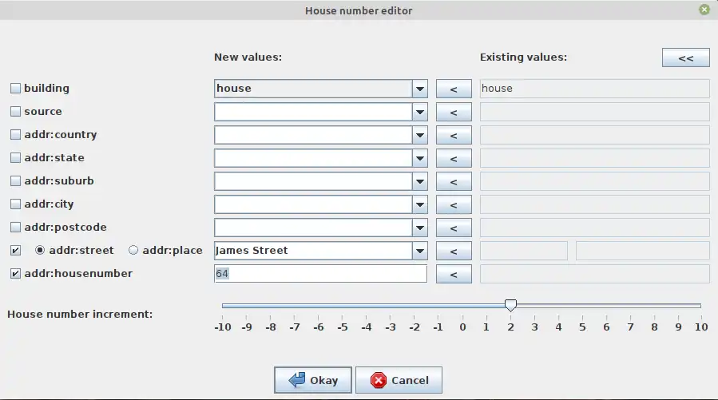The height and width of the screenshot is (400, 718).
Task: Open the building value dropdown
Action: 420,89
